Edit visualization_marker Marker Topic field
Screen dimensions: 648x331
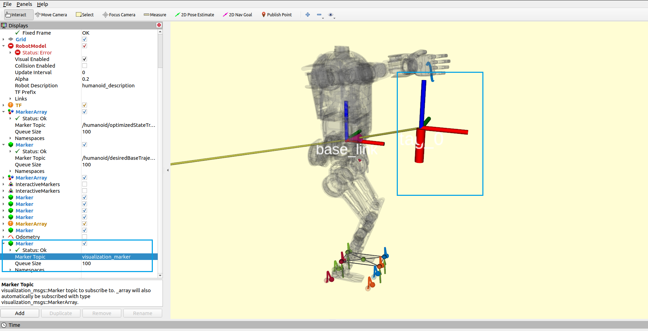tap(119, 256)
